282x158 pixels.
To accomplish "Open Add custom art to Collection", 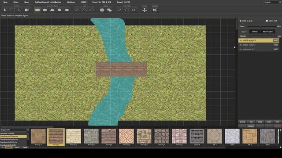I will click(48, 2).
